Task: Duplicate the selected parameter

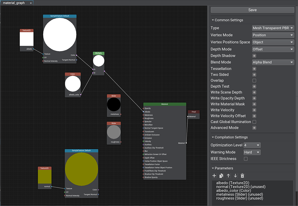Action: coord(221,176)
